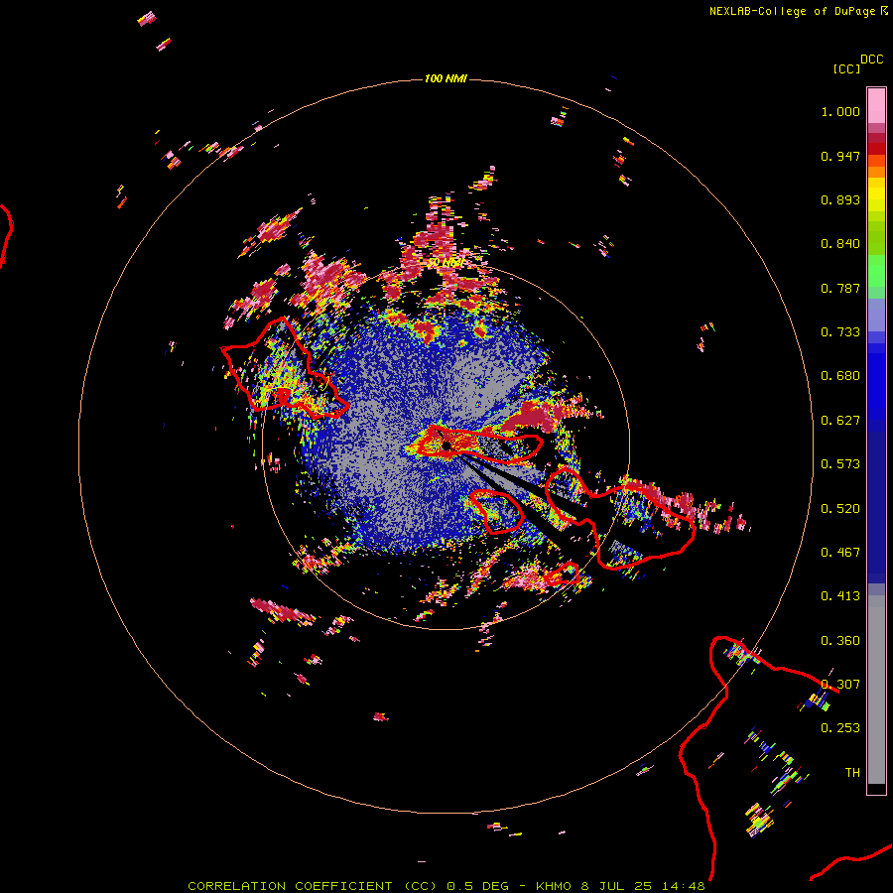The width and height of the screenshot is (893, 893).
Task: Select the 0.733 legend value
Action: pyautogui.click(x=840, y=332)
